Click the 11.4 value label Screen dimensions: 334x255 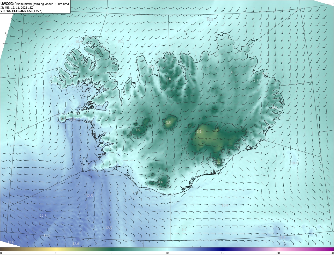283,238
